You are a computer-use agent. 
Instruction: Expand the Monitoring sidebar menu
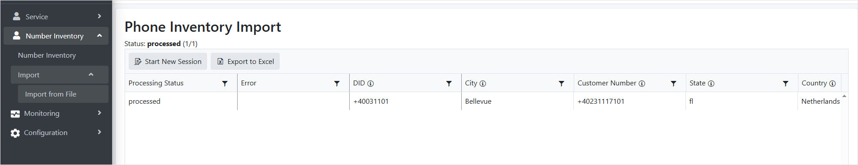point(56,113)
